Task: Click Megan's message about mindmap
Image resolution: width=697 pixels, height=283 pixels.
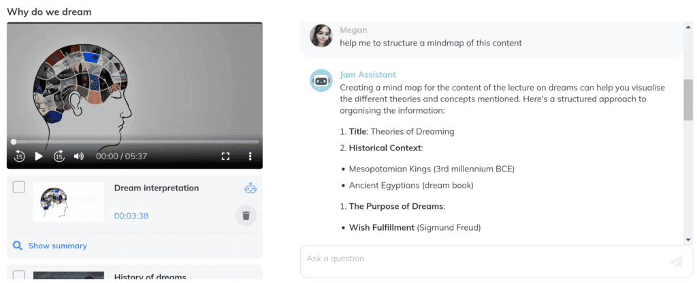Action: [431, 43]
